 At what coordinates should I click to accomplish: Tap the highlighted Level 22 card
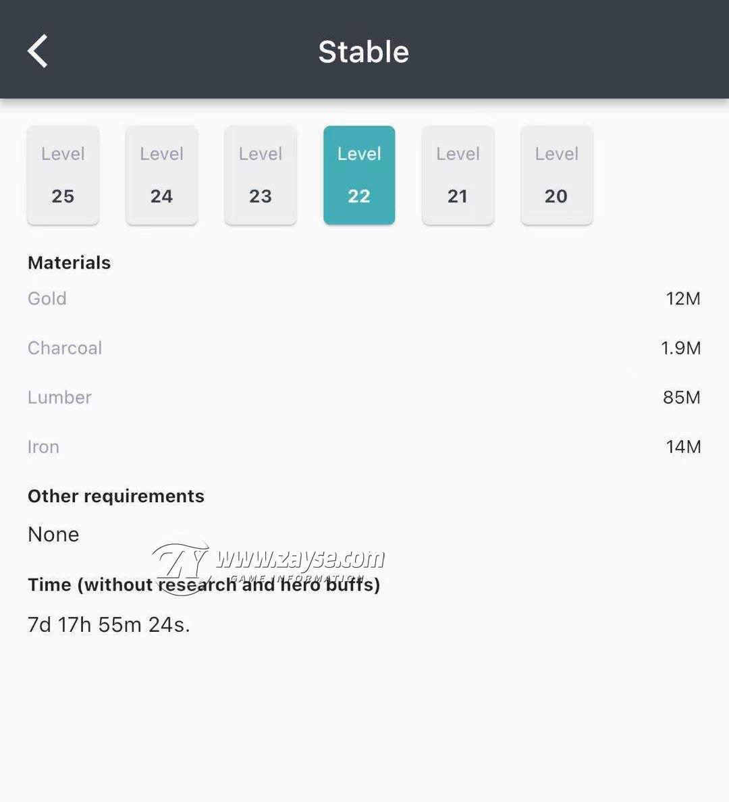[359, 175]
